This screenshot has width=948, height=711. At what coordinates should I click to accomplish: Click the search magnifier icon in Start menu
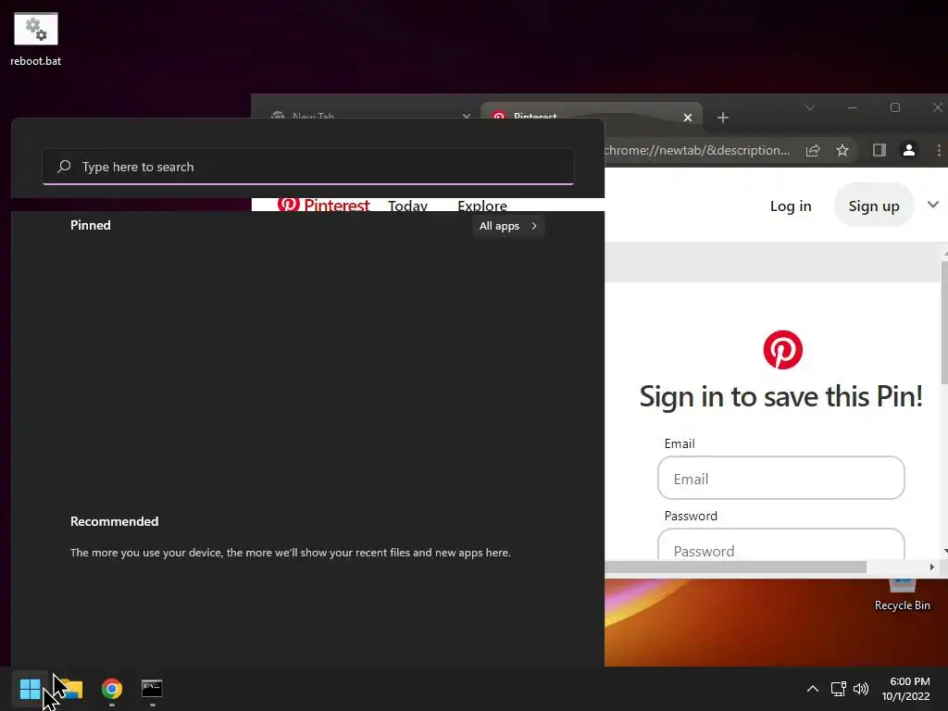point(64,167)
